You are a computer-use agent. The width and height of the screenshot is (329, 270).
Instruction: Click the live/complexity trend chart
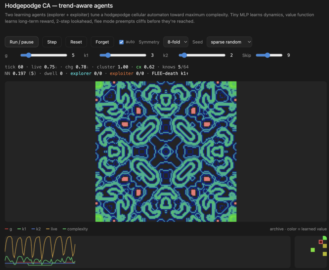pos(147,252)
